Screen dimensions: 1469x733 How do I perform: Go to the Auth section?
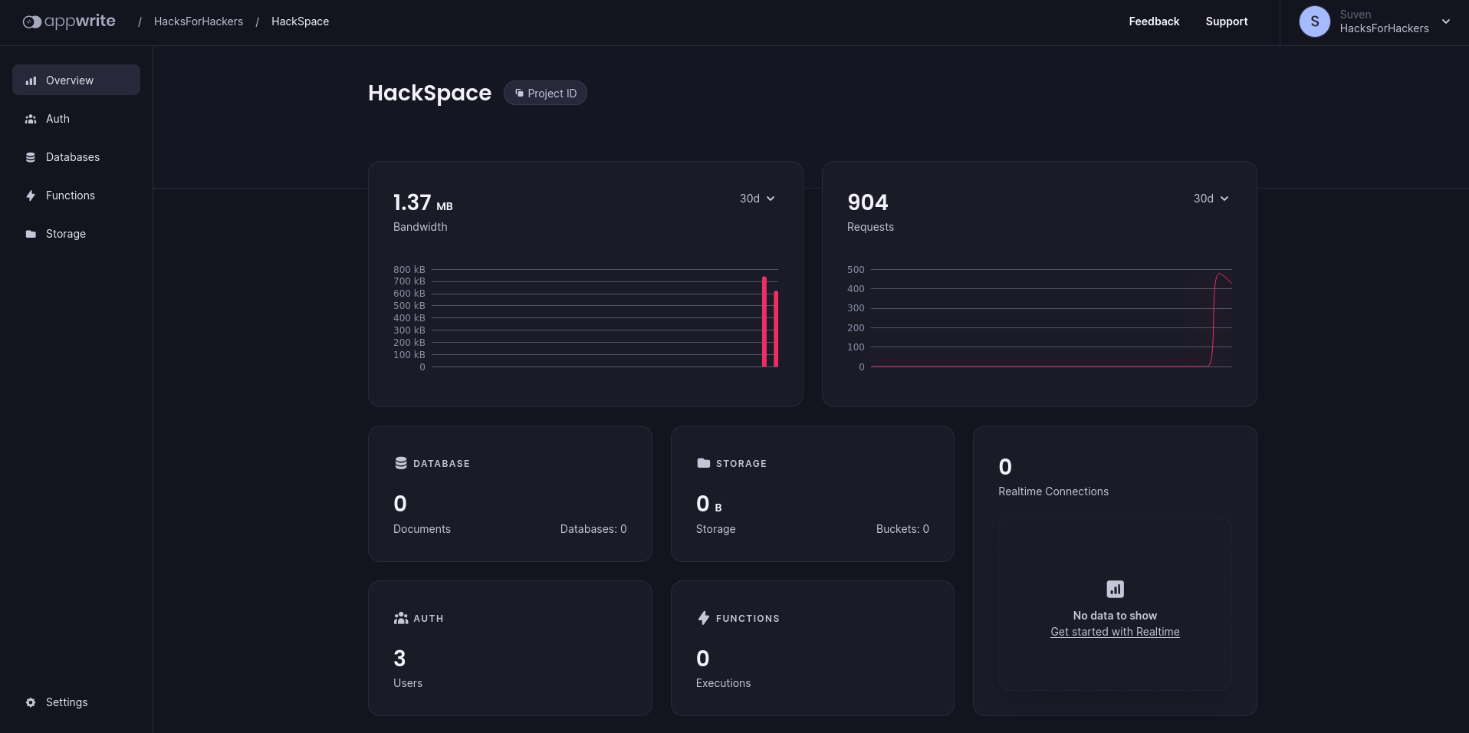[76, 119]
